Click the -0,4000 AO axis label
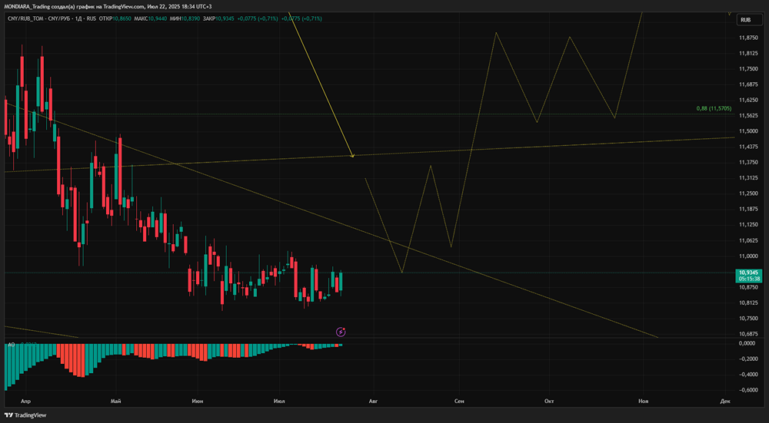769x423 pixels. pos(747,375)
